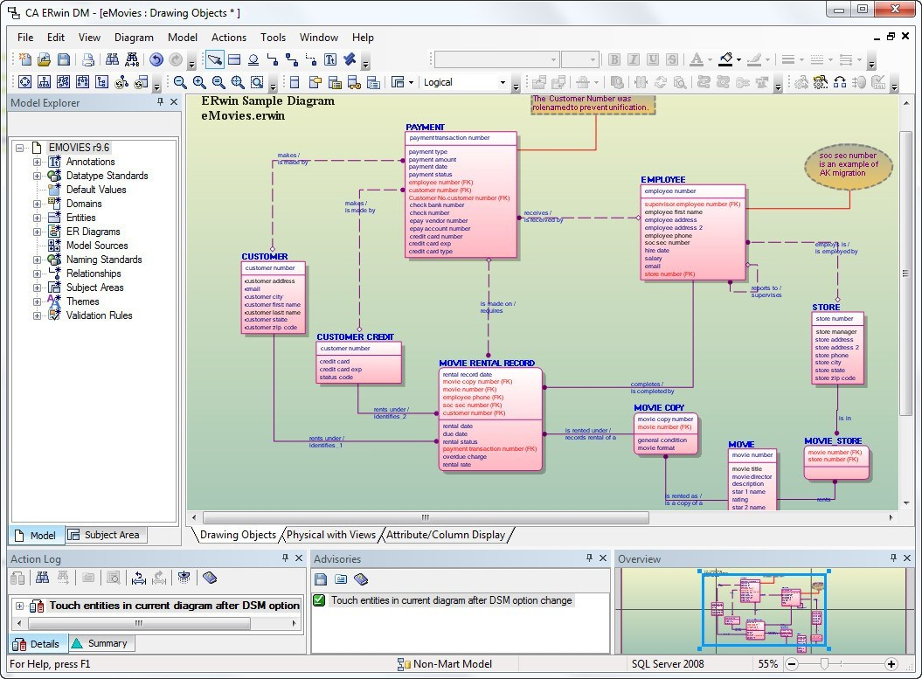Toggle auto-hide pin on the Overview panel

coord(892,558)
